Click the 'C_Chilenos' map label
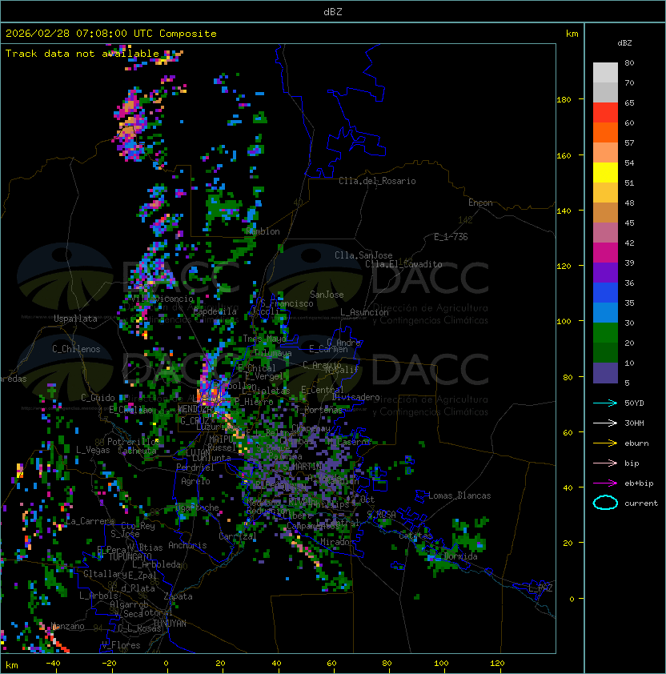Screen dimensions: 666x674 click(x=76, y=349)
